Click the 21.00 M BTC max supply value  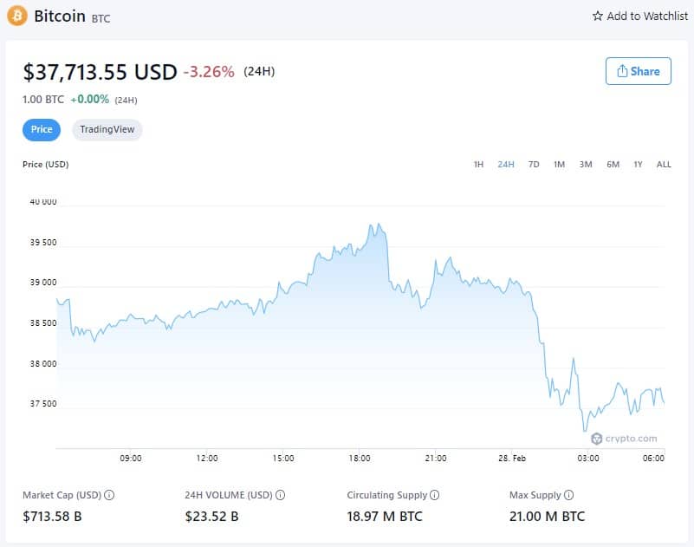(x=547, y=517)
